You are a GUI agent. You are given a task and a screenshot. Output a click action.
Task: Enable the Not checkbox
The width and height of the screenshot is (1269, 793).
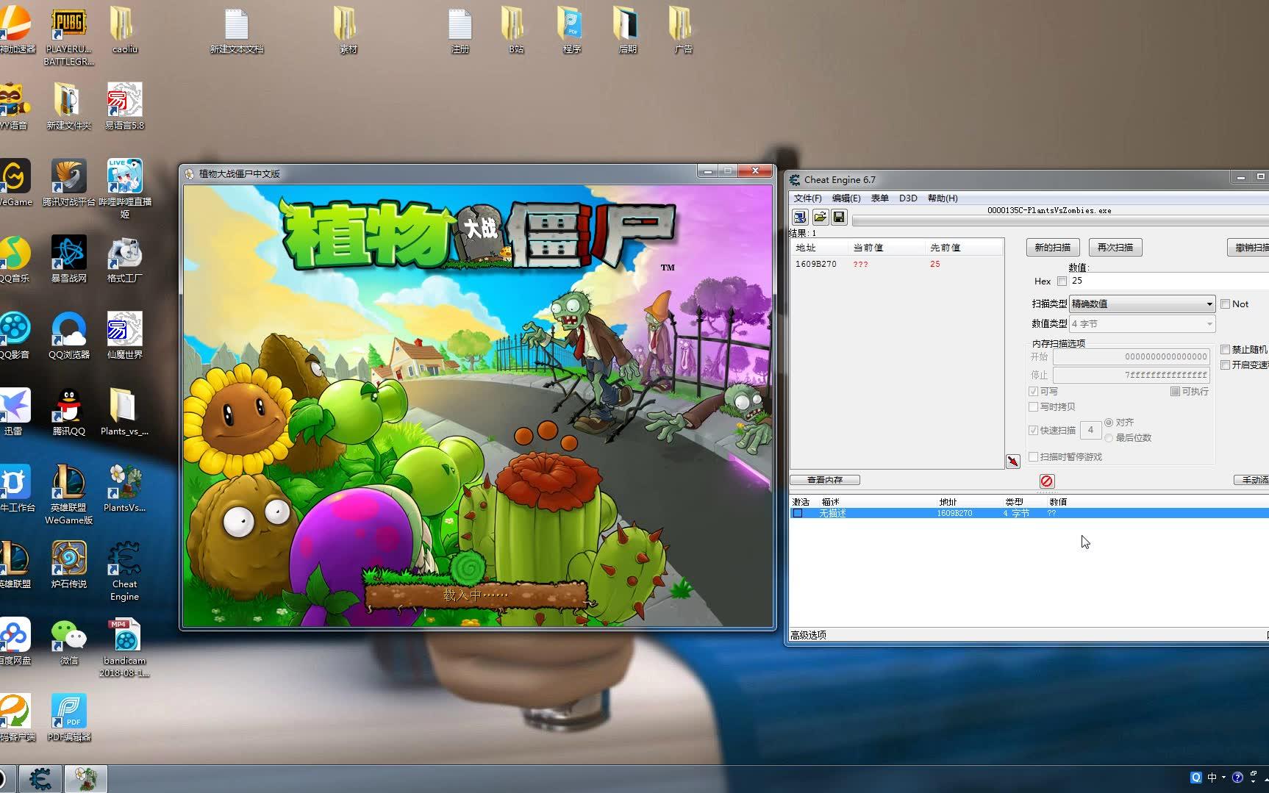tap(1225, 304)
